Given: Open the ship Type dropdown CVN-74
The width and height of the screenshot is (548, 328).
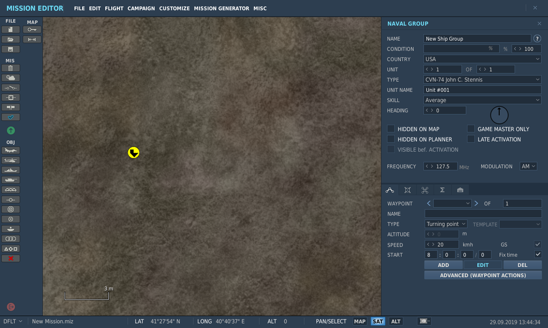Looking at the screenshot, I should 482,79.
